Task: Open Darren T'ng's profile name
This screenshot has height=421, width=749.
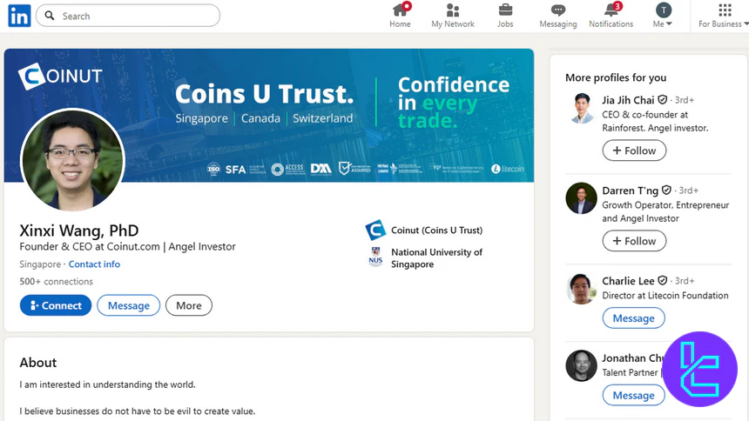Action: (x=630, y=191)
